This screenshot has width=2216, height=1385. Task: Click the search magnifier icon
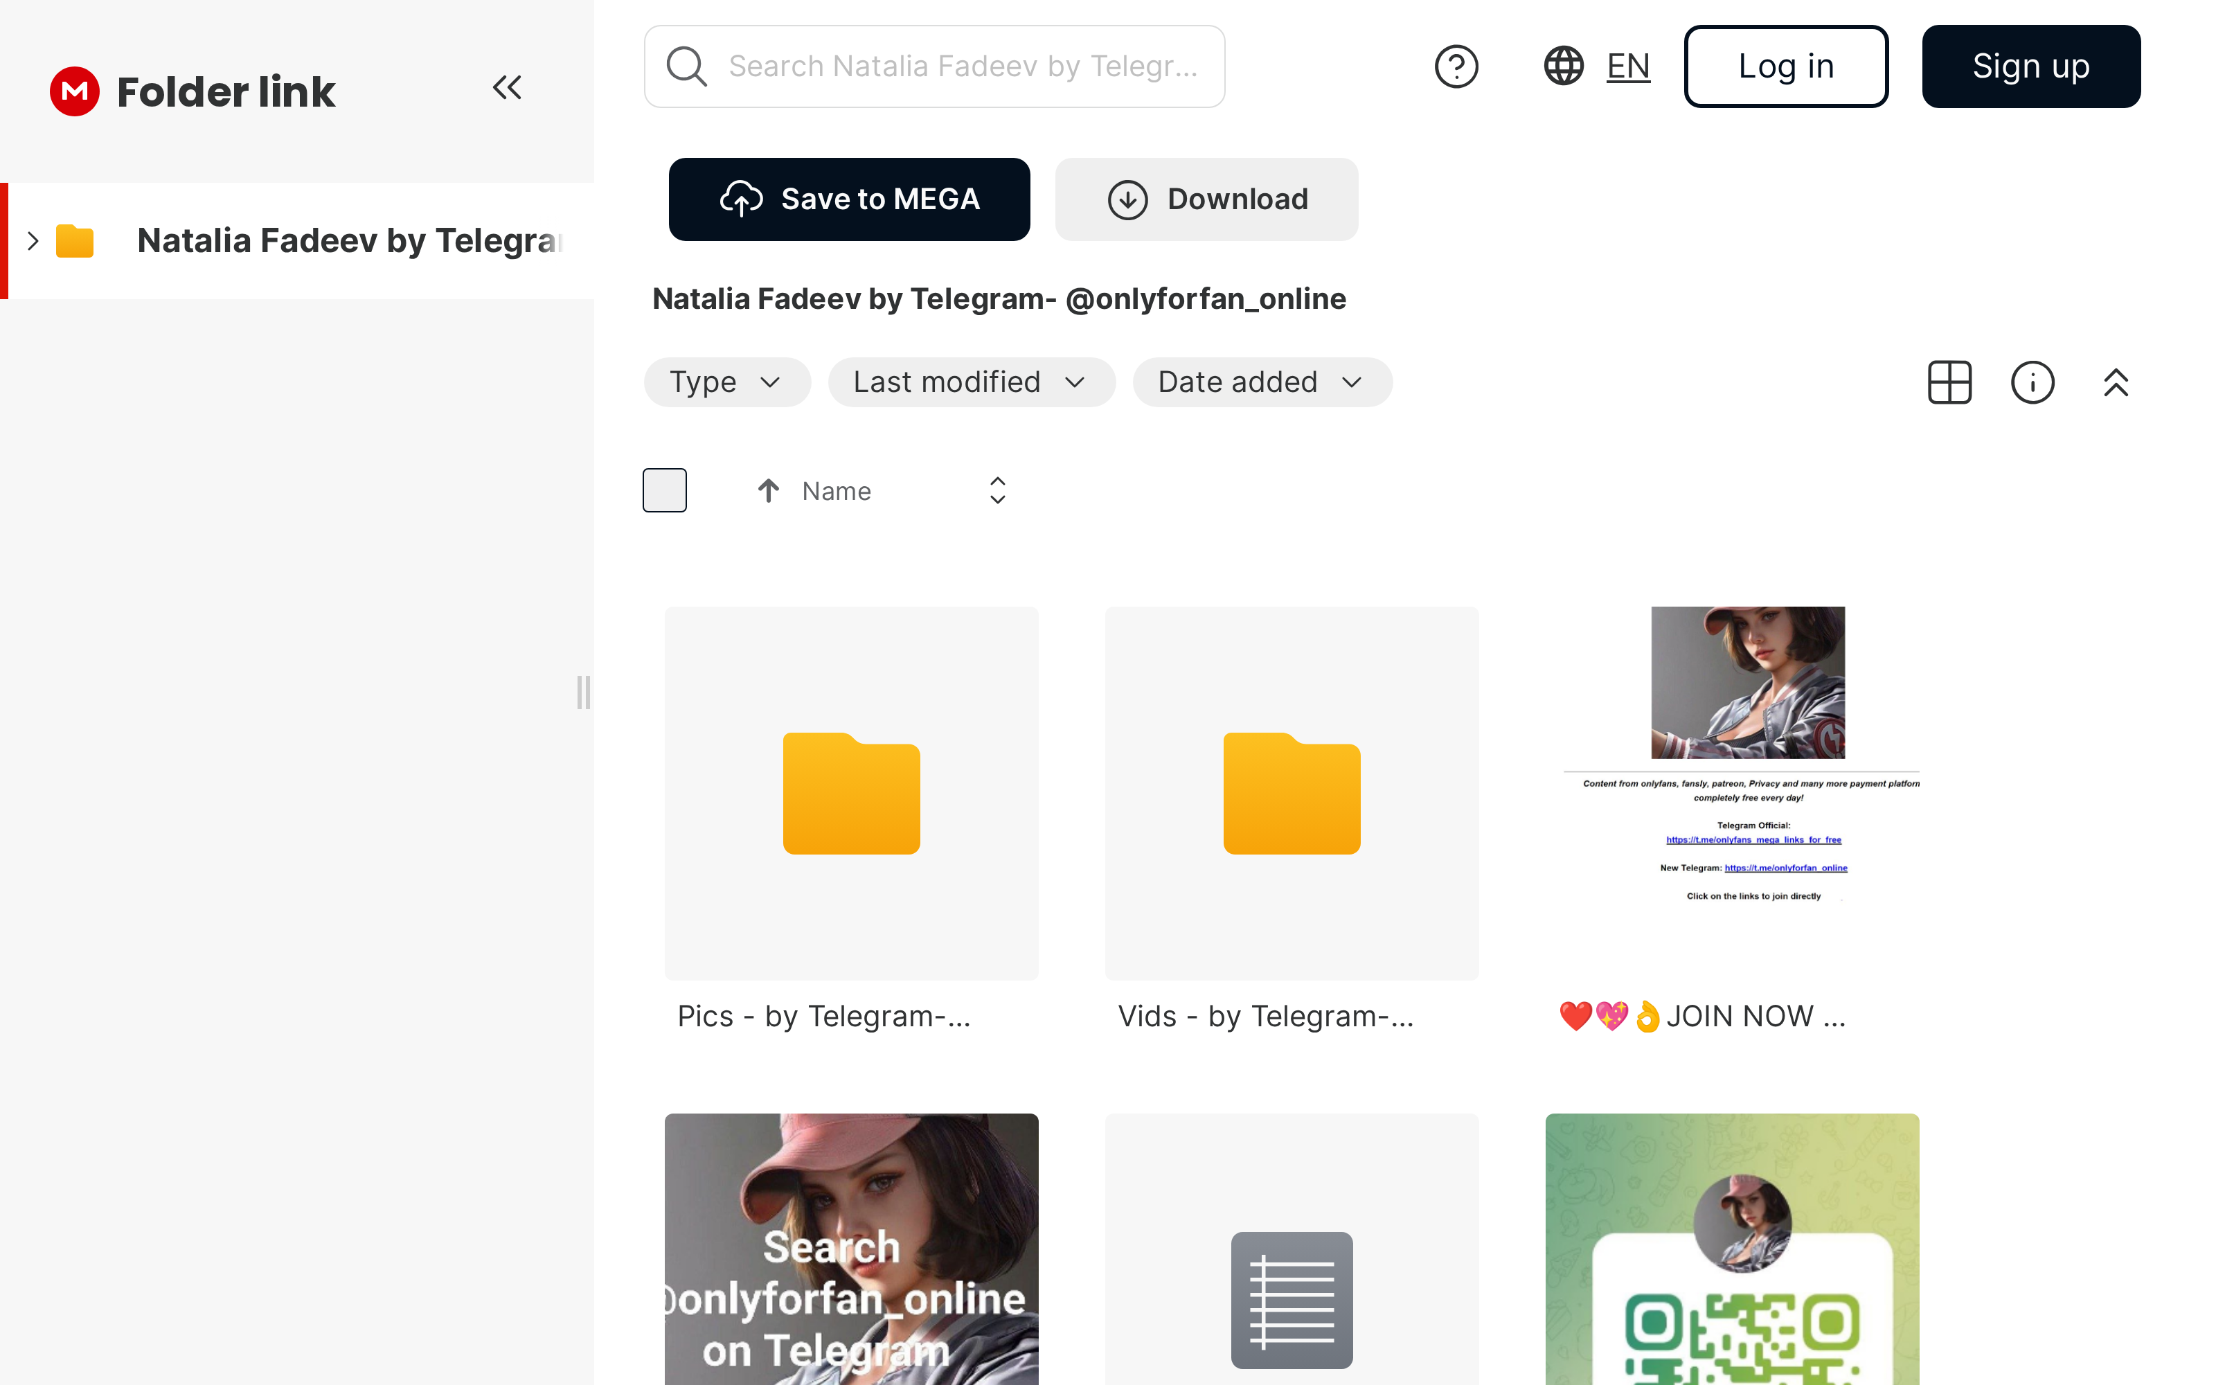[687, 66]
